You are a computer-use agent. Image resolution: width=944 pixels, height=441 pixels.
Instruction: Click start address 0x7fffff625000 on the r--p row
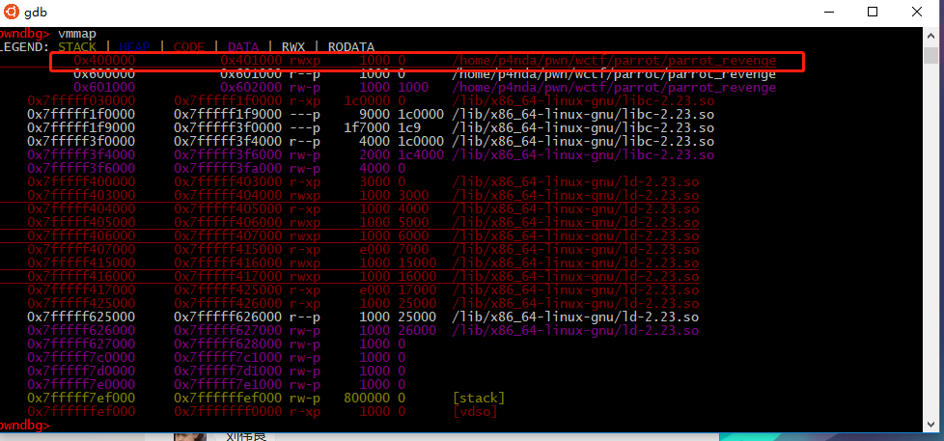point(81,317)
